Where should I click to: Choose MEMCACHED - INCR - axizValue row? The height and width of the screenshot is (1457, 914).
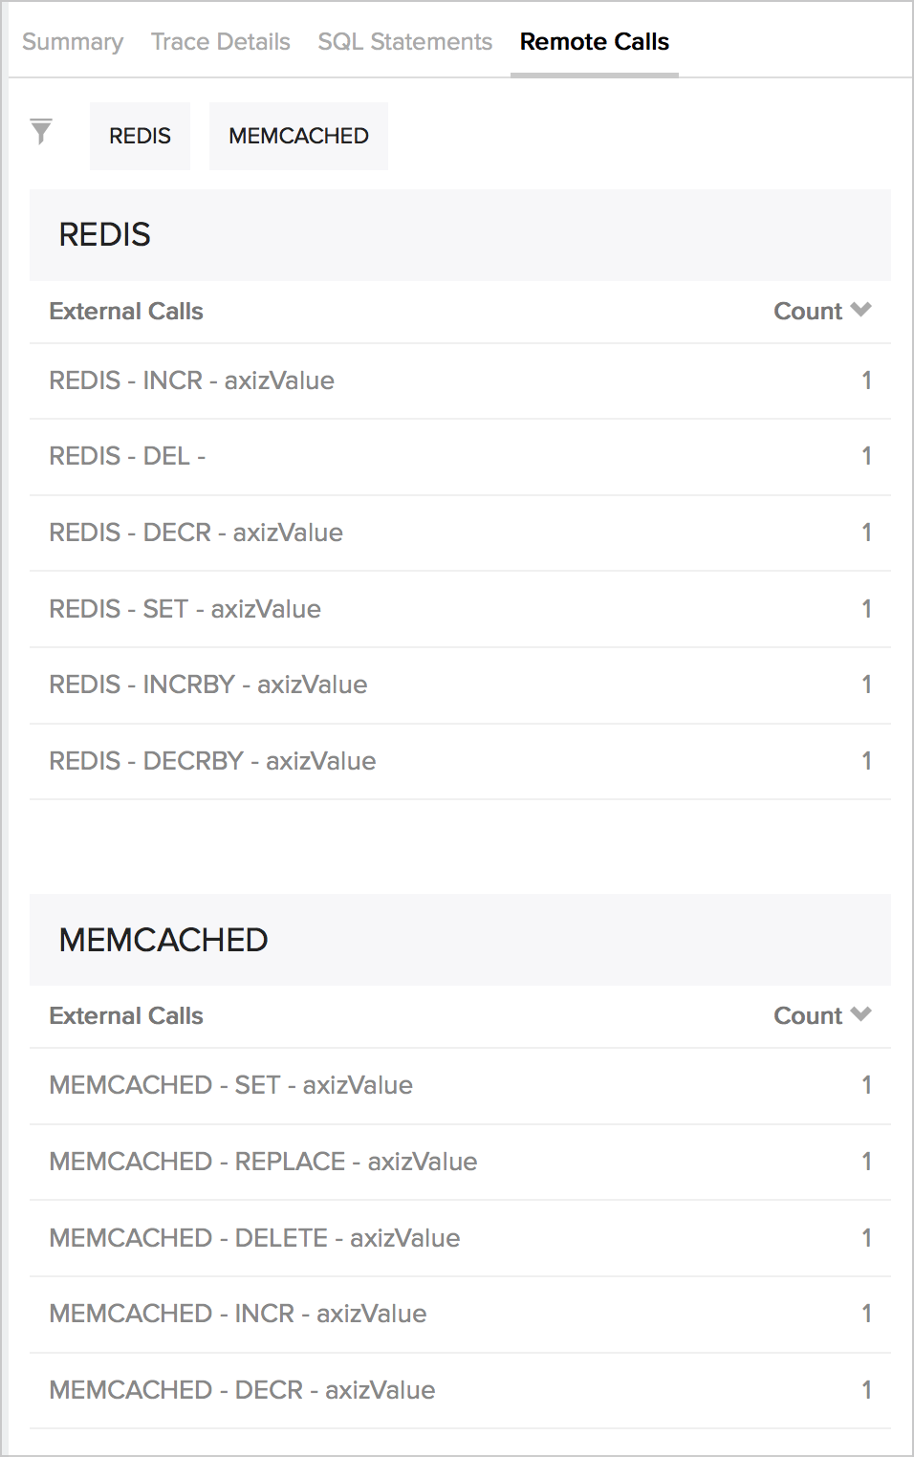pos(460,1314)
